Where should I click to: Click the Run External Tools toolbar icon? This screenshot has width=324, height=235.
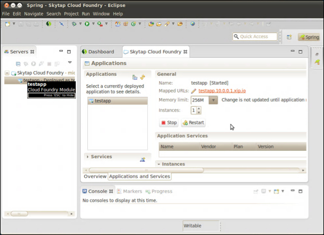tap(100, 24)
